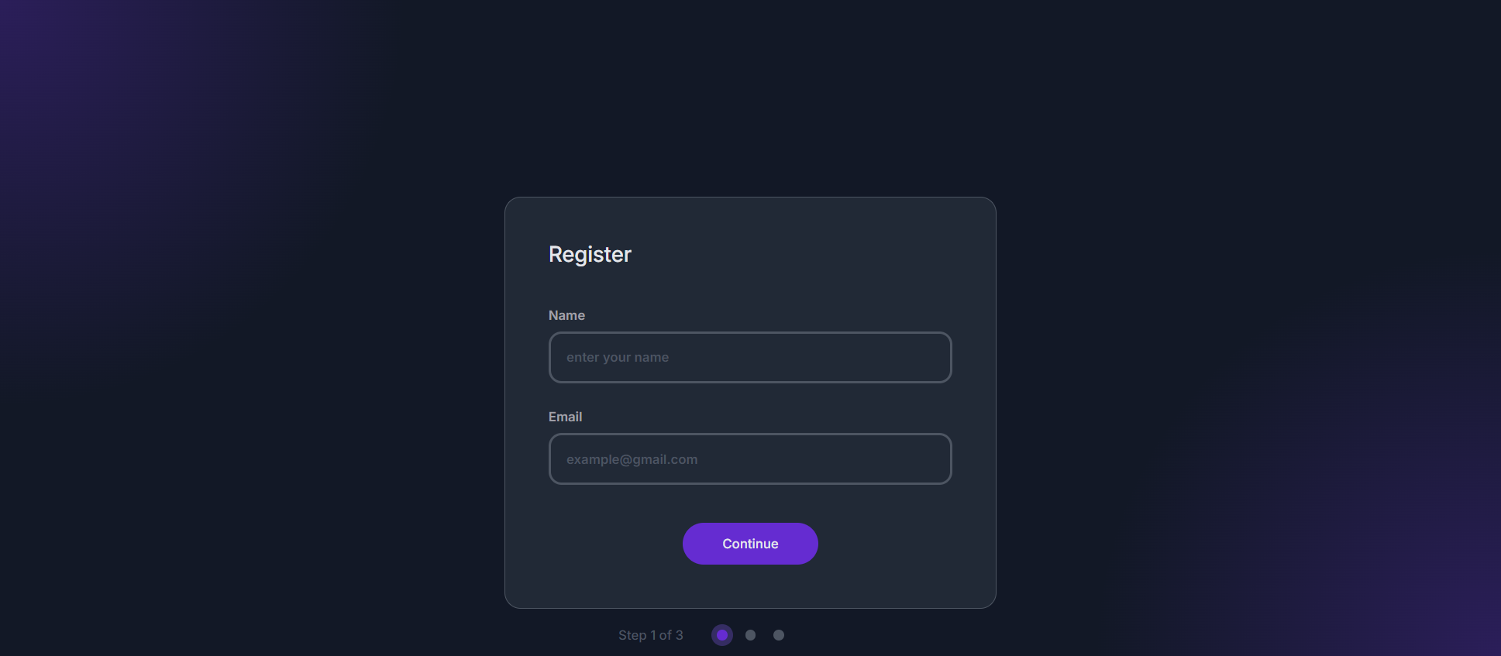Click the Register heading text
1501x656 pixels.
[x=590, y=254]
